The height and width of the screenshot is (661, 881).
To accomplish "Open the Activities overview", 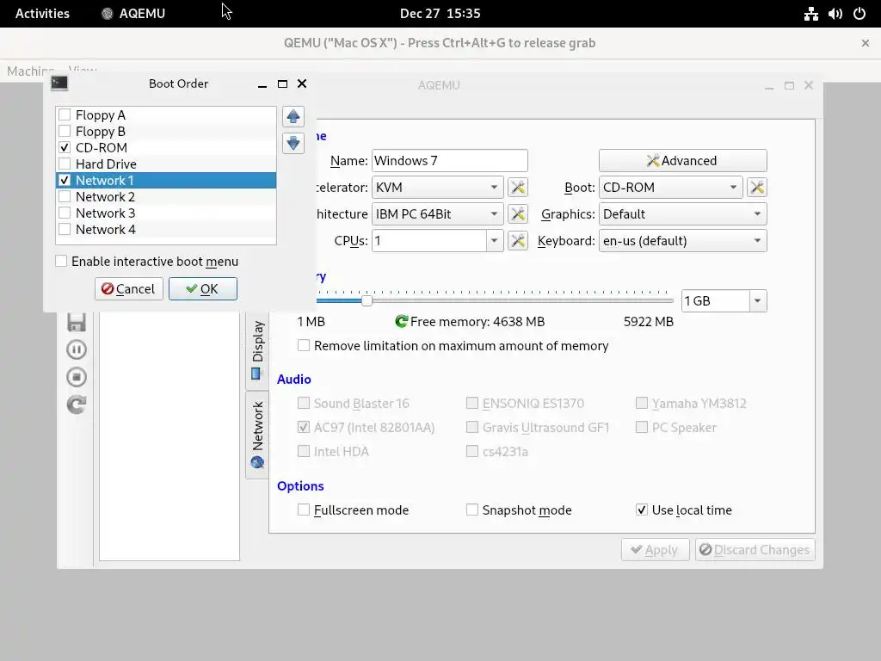I will click(x=42, y=14).
